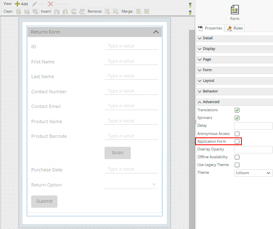Click the Contact Number text field
The width and height of the screenshot is (273, 229).
tap(131, 91)
